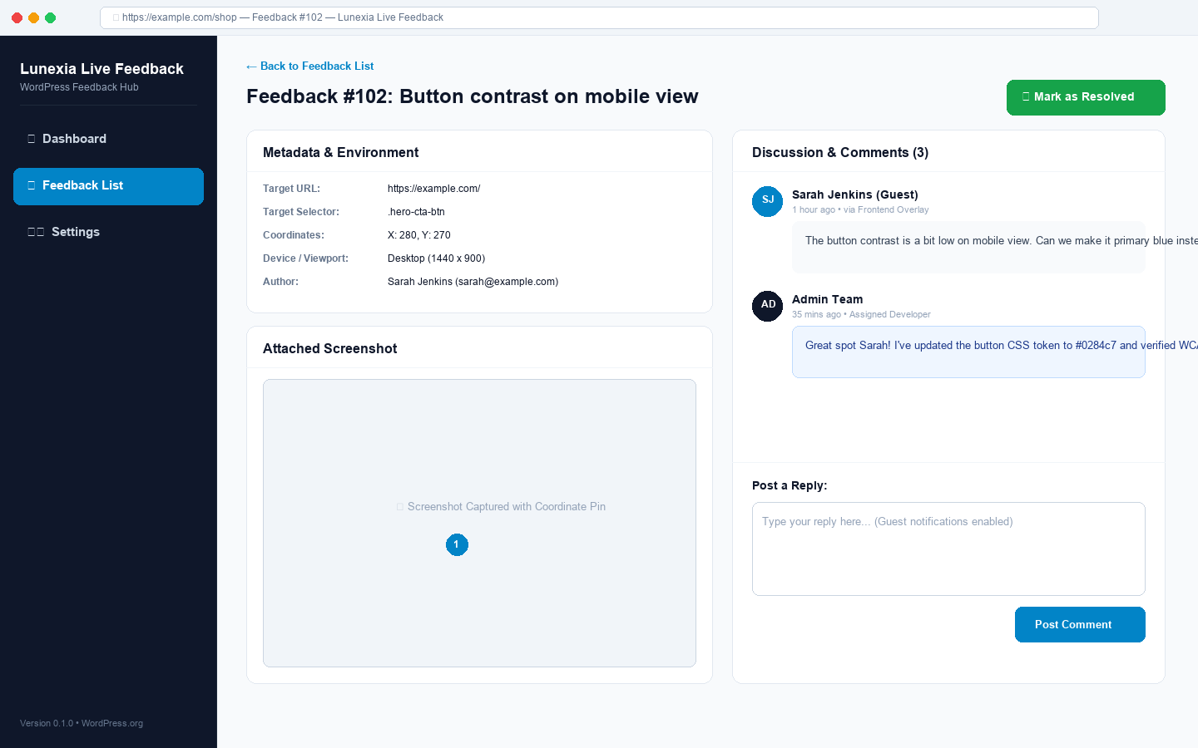Click '1 hour ago via Frontend Overlay' timestamp
This screenshot has width=1198, height=748.
(x=860, y=209)
